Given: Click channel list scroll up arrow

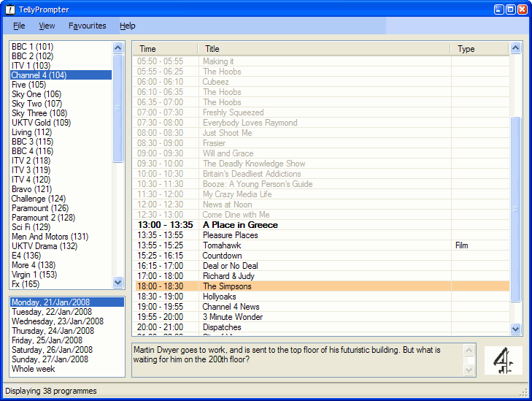Looking at the screenshot, I should [x=117, y=47].
